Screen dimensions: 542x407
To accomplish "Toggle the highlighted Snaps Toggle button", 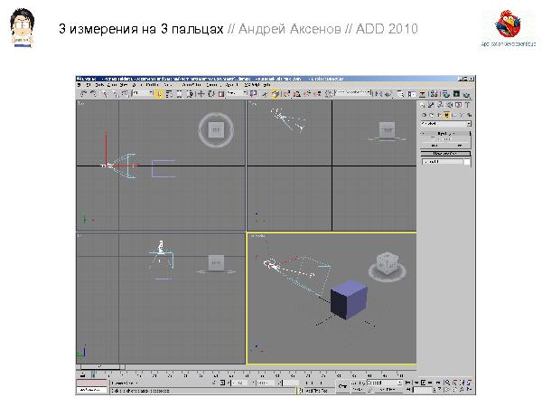I will (276, 94).
